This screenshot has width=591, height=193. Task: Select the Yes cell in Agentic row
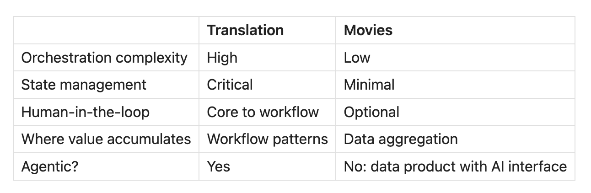(219, 166)
